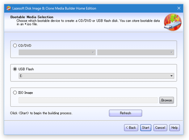Screen dimensions: 189x140
Task: Click the Lazesoft app icon in title bar
Action: click(9, 8)
